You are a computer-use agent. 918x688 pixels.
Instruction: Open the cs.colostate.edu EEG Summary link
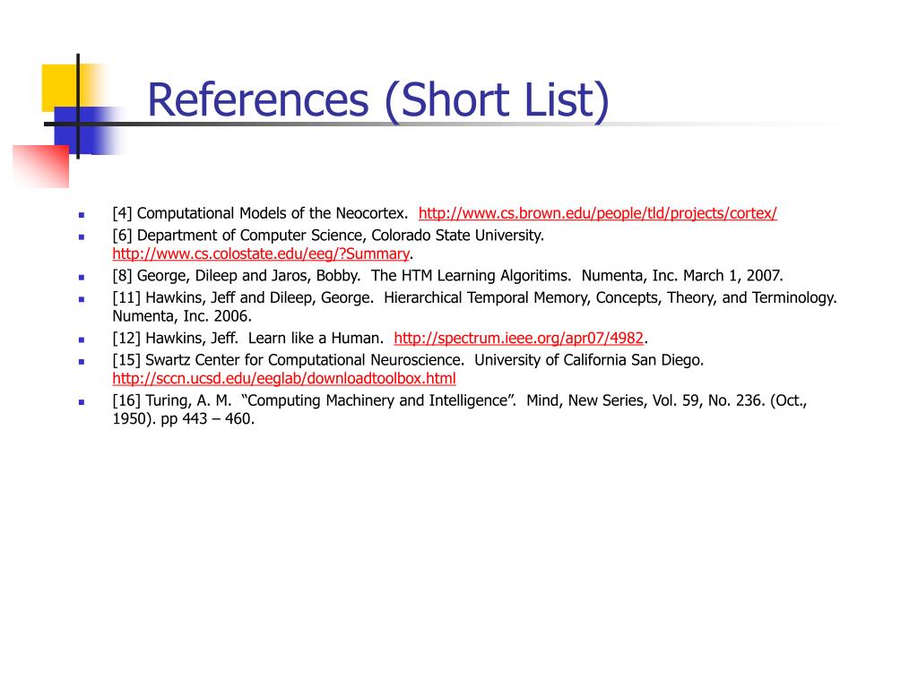click(261, 254)
